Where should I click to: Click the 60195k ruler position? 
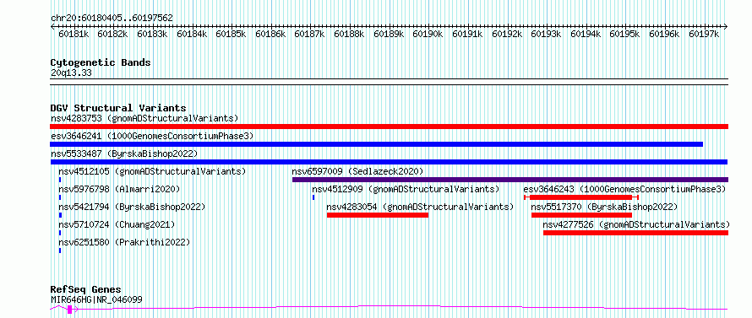(x=624, y=34)
